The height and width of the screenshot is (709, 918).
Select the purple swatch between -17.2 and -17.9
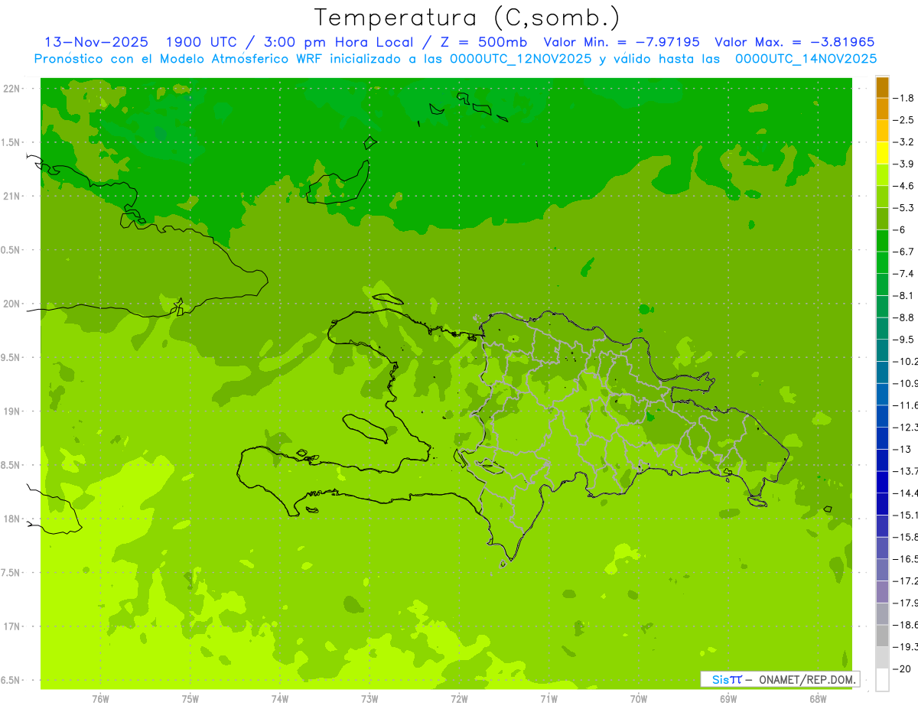coord(882,592)
